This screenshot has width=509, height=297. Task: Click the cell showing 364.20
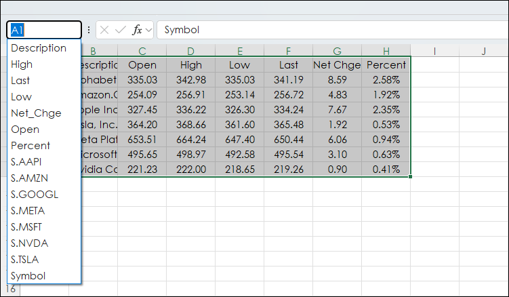click(x=142, y=125)
